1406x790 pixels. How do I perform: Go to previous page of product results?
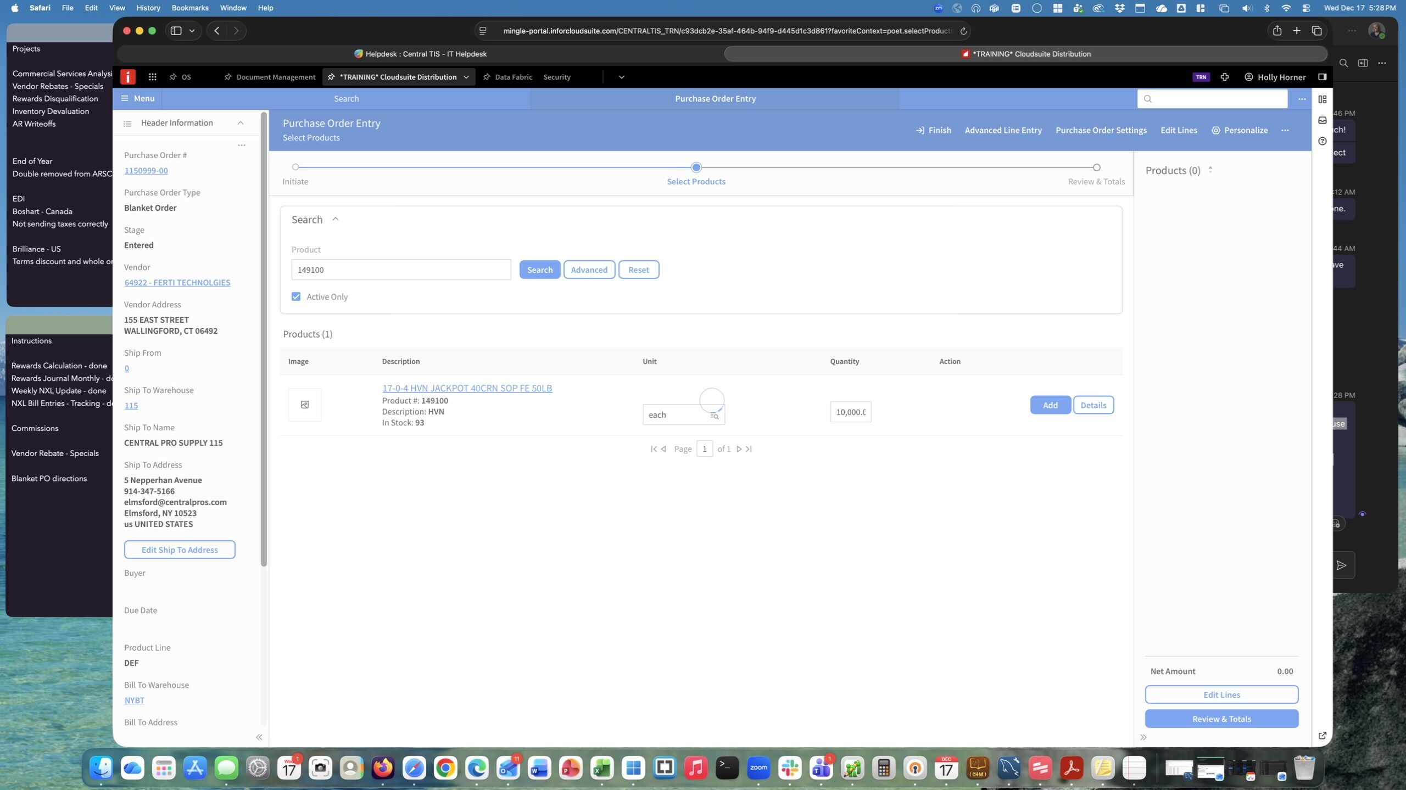tap(663, 449)
